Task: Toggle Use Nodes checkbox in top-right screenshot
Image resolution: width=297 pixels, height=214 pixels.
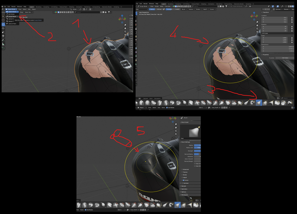Action: point(167,107)
